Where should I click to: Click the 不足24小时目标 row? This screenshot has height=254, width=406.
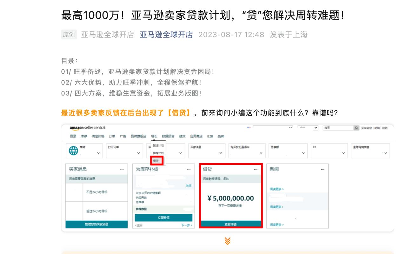(x=97, y=192)
